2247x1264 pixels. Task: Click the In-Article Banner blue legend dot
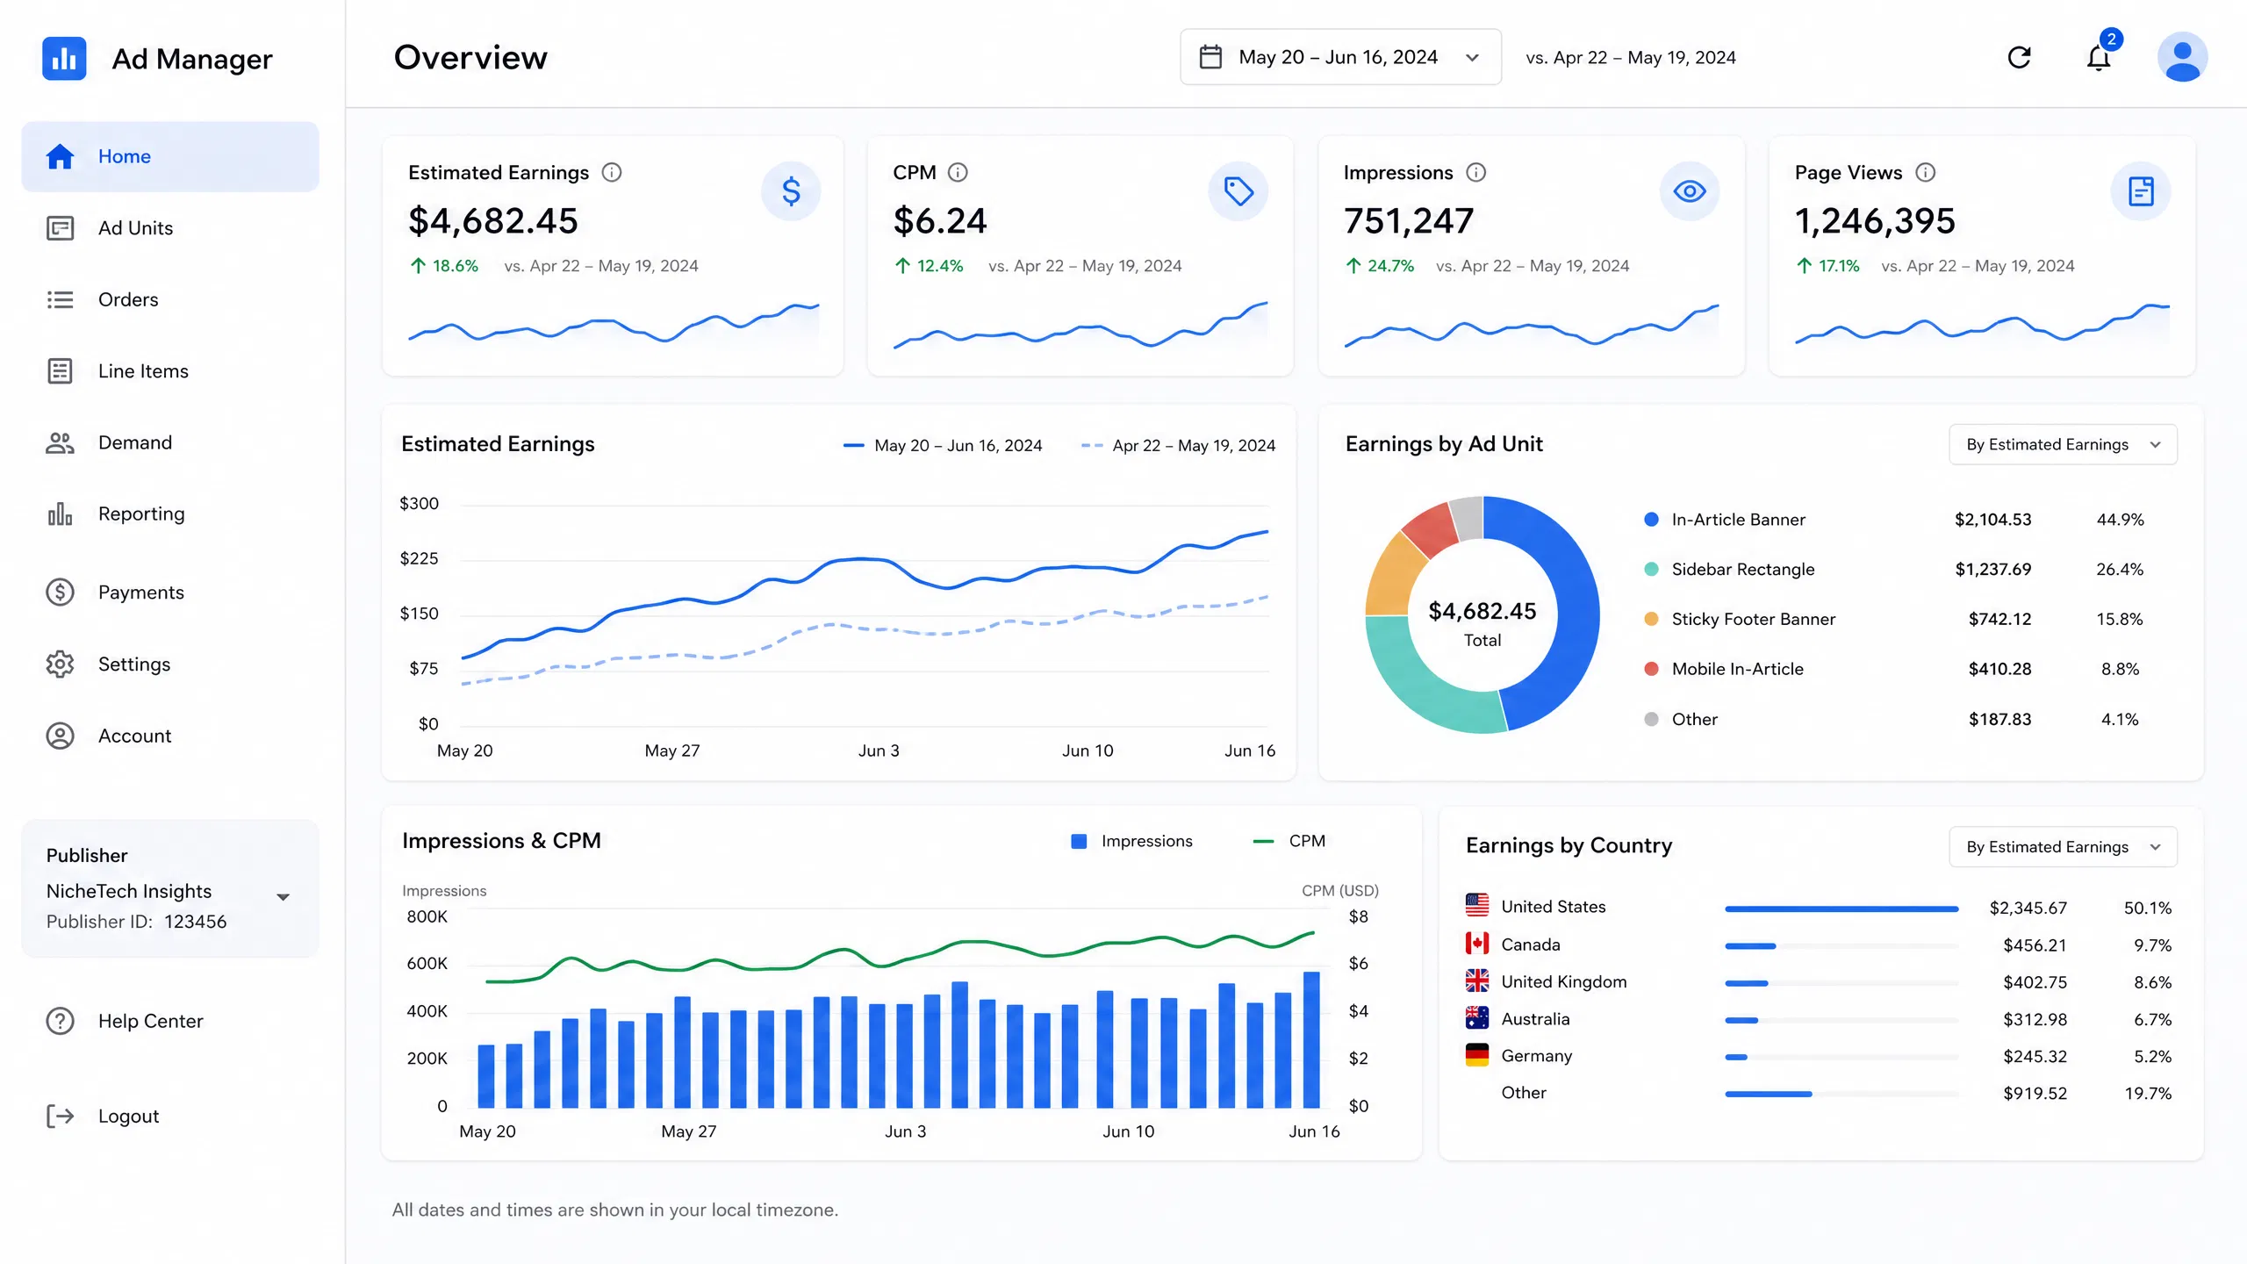(x=1651, y=520)
